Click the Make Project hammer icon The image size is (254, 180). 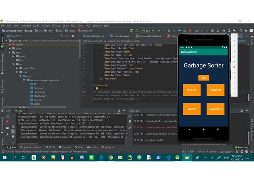coord(137,31)
